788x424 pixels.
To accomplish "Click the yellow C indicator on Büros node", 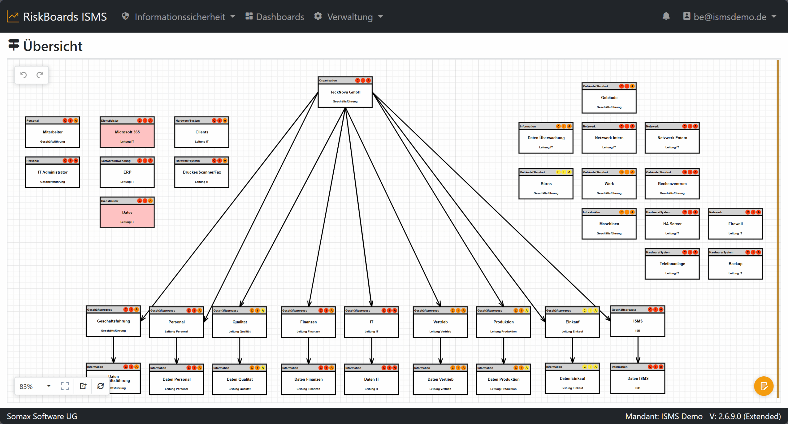I will click(x=558, y=172).
